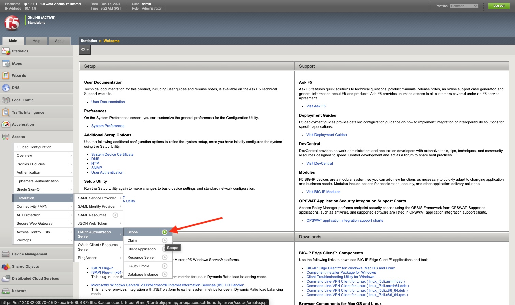
Task: Click the plus icon beside Database Instance
Action: [x=165, y=274]
